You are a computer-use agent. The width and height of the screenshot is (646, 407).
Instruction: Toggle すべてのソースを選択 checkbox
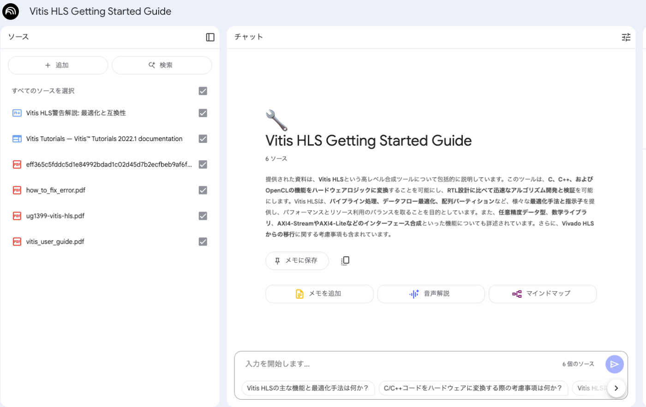pyautogui.click(x=203, y=91)
